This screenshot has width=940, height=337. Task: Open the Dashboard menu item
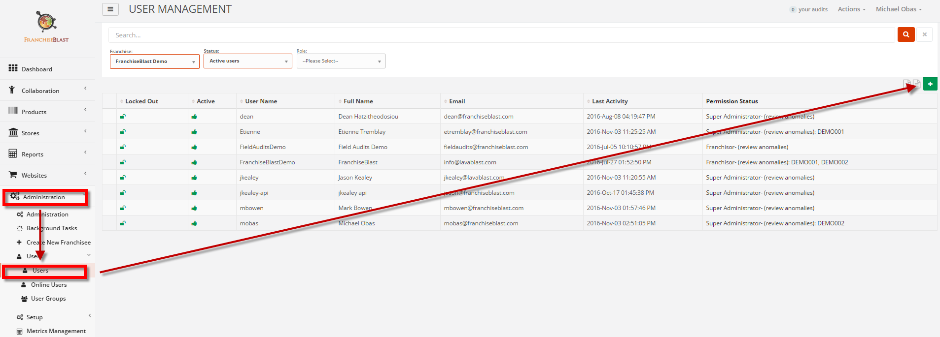(x=37, y=69)
